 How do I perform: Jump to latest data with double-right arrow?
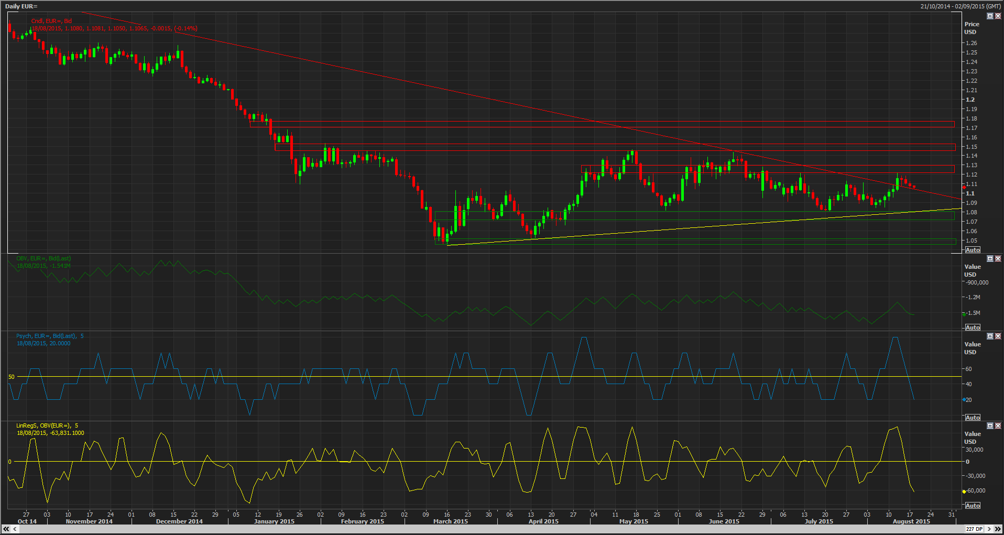[x=998, y=529]
